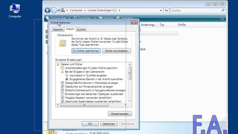Confirm Ordneroptionen dialog with OK
238x134 pixels.
tap(90, 124)
